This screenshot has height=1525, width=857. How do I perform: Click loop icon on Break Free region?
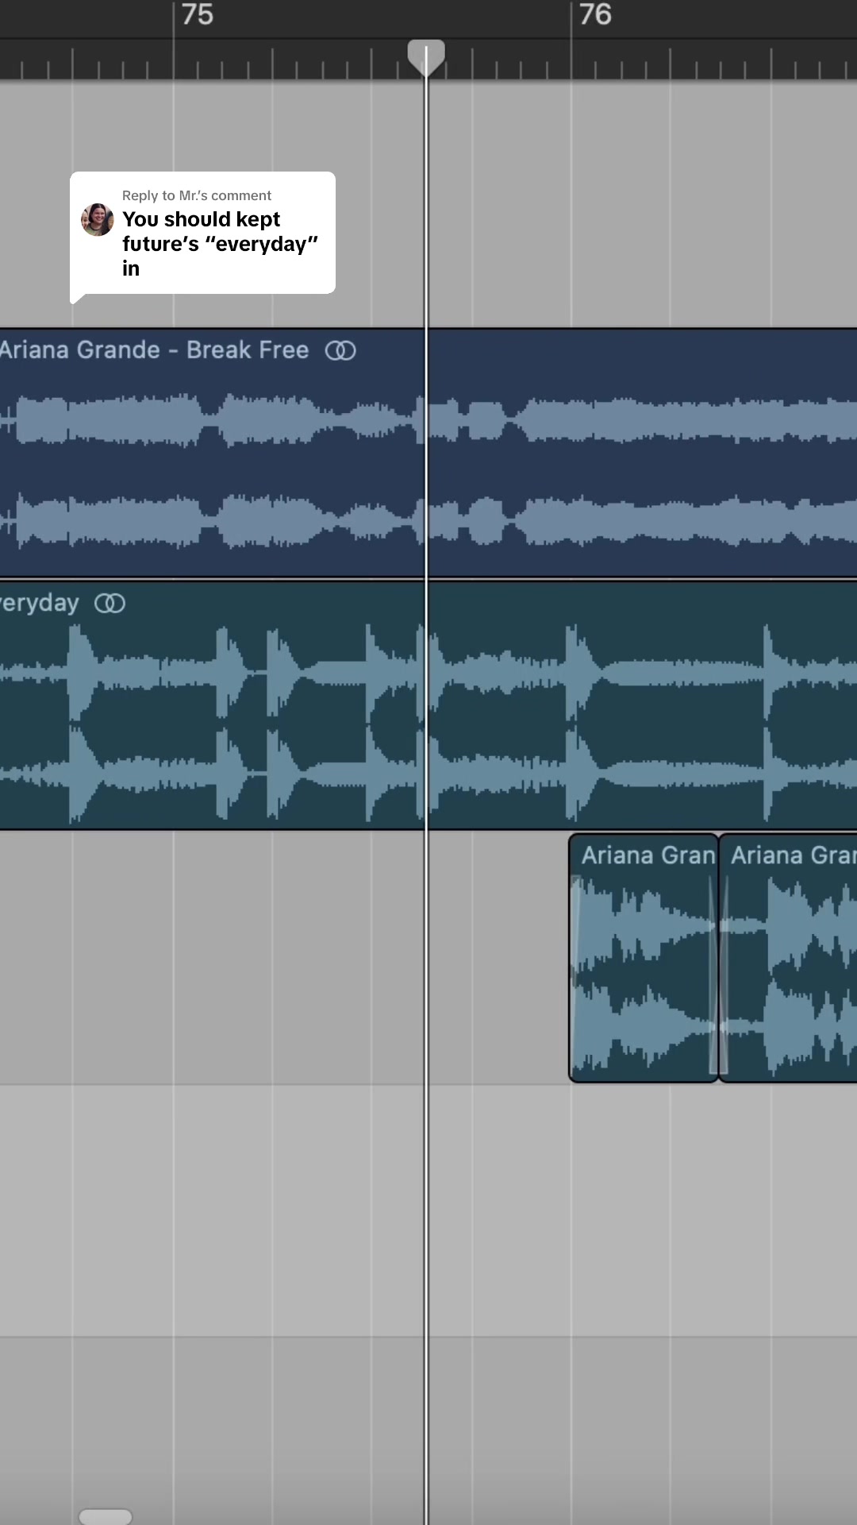pyautogui.click(x=340, y=350)
